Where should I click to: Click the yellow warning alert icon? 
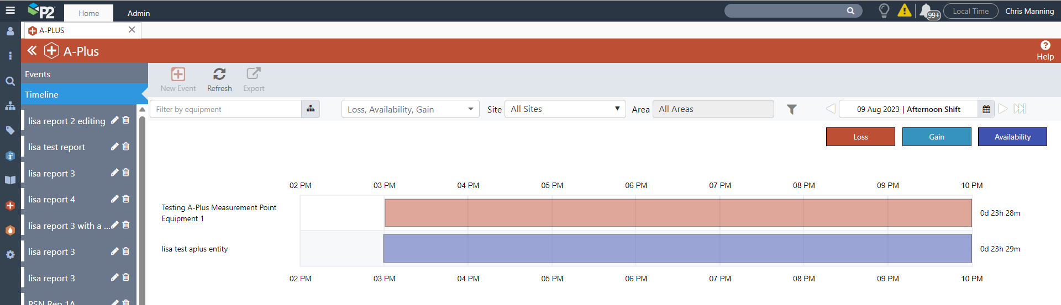(x=905, y=10)
